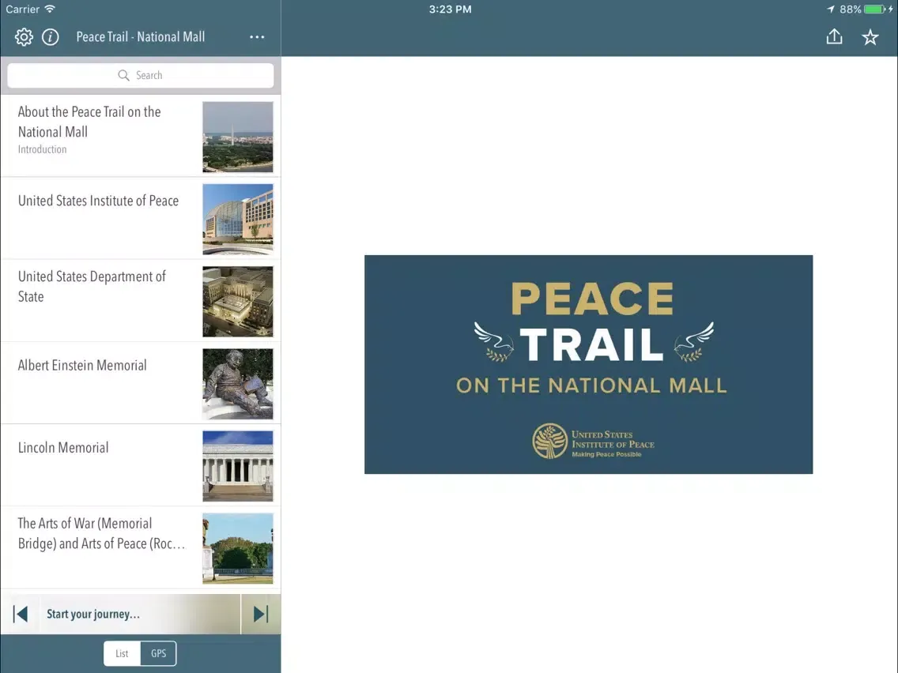Tap the Introduction subtitle label
The height and width of the screenshot is (673, 898).
click(x=43, y=149)
